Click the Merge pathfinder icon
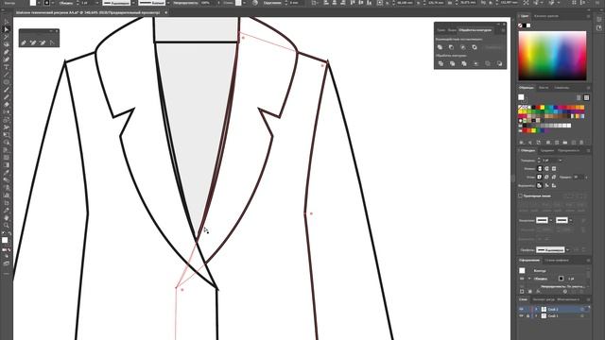 (464, 63)
